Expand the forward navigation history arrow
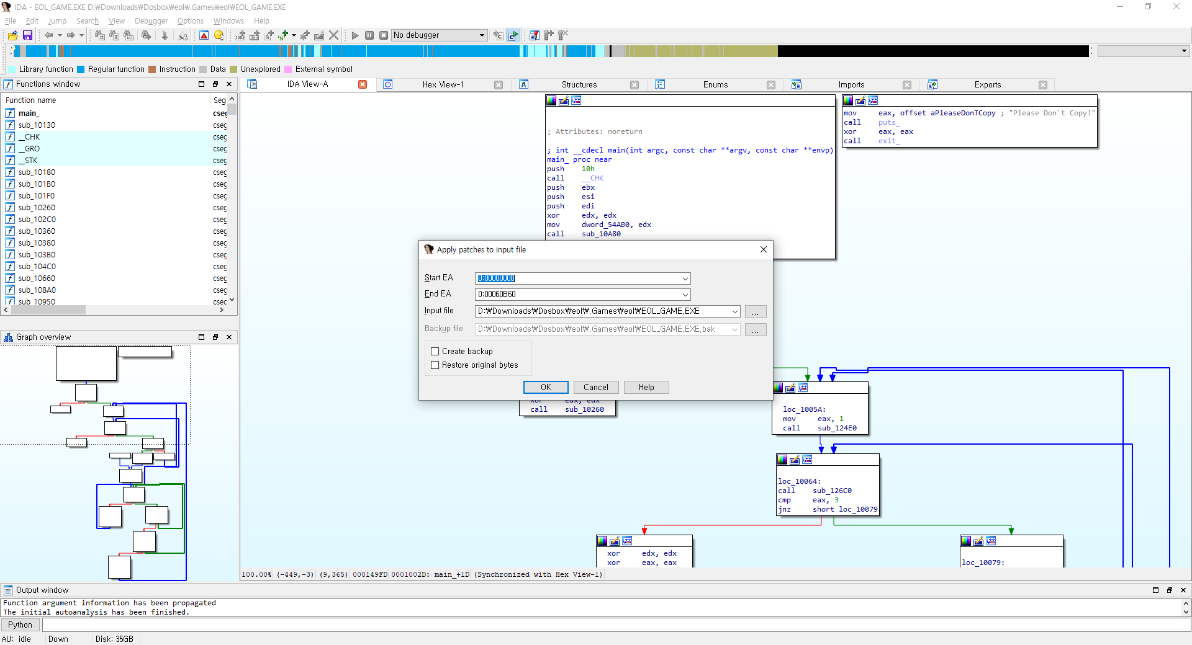The height and width of the screenshot is (645, 1192). [81, 35]
